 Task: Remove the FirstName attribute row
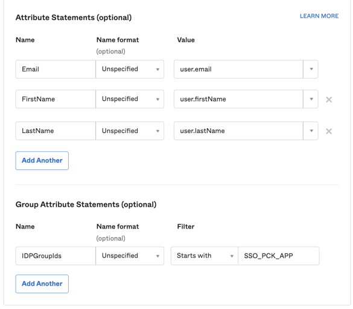(x=329, y=99)
